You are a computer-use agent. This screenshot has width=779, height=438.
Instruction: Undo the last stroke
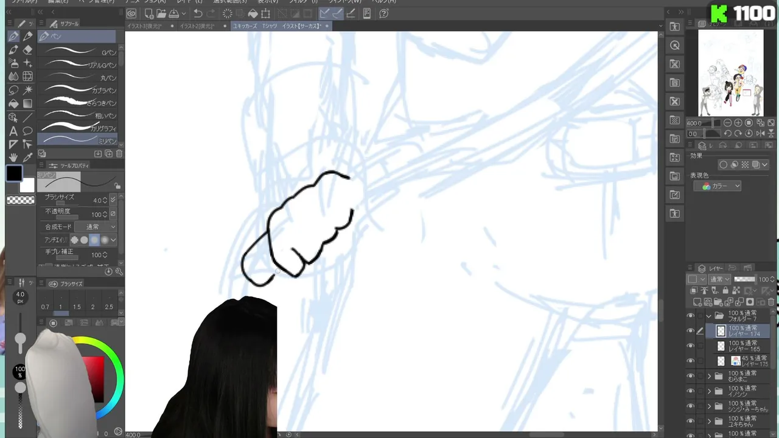(198, 13)
